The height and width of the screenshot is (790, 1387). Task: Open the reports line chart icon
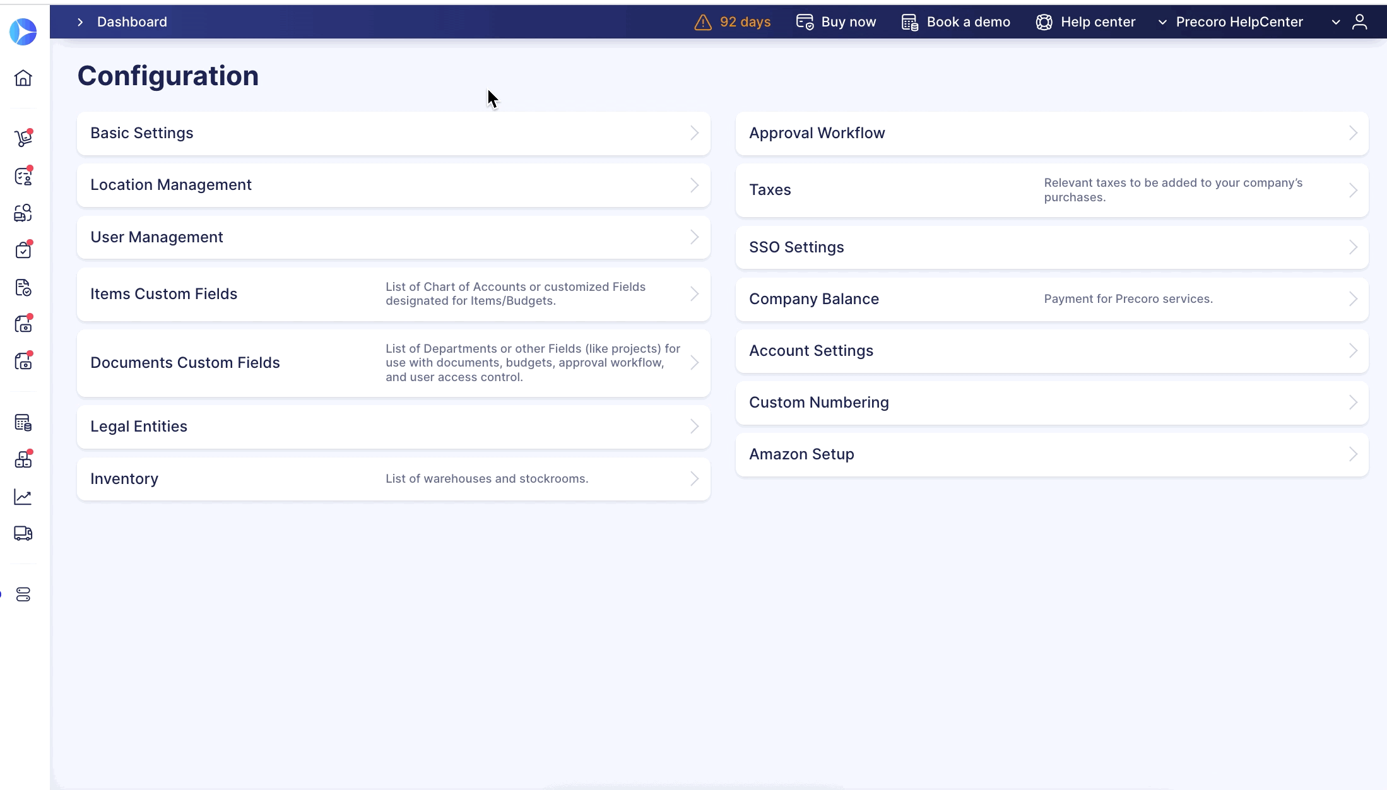point(23,497)
